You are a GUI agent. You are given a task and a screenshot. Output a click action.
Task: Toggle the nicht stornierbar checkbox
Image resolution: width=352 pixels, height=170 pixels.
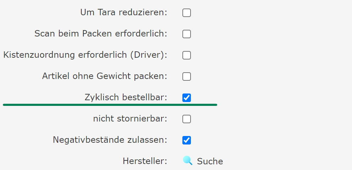[187, 119]
